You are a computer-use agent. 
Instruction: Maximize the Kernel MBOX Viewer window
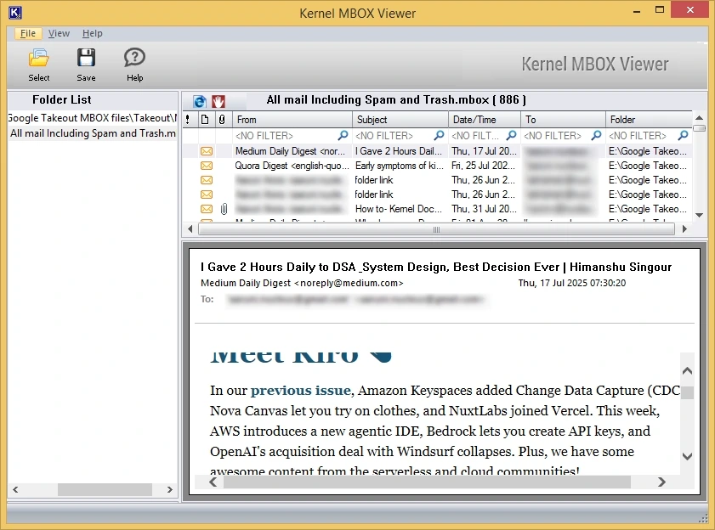[x=660, y=10]
